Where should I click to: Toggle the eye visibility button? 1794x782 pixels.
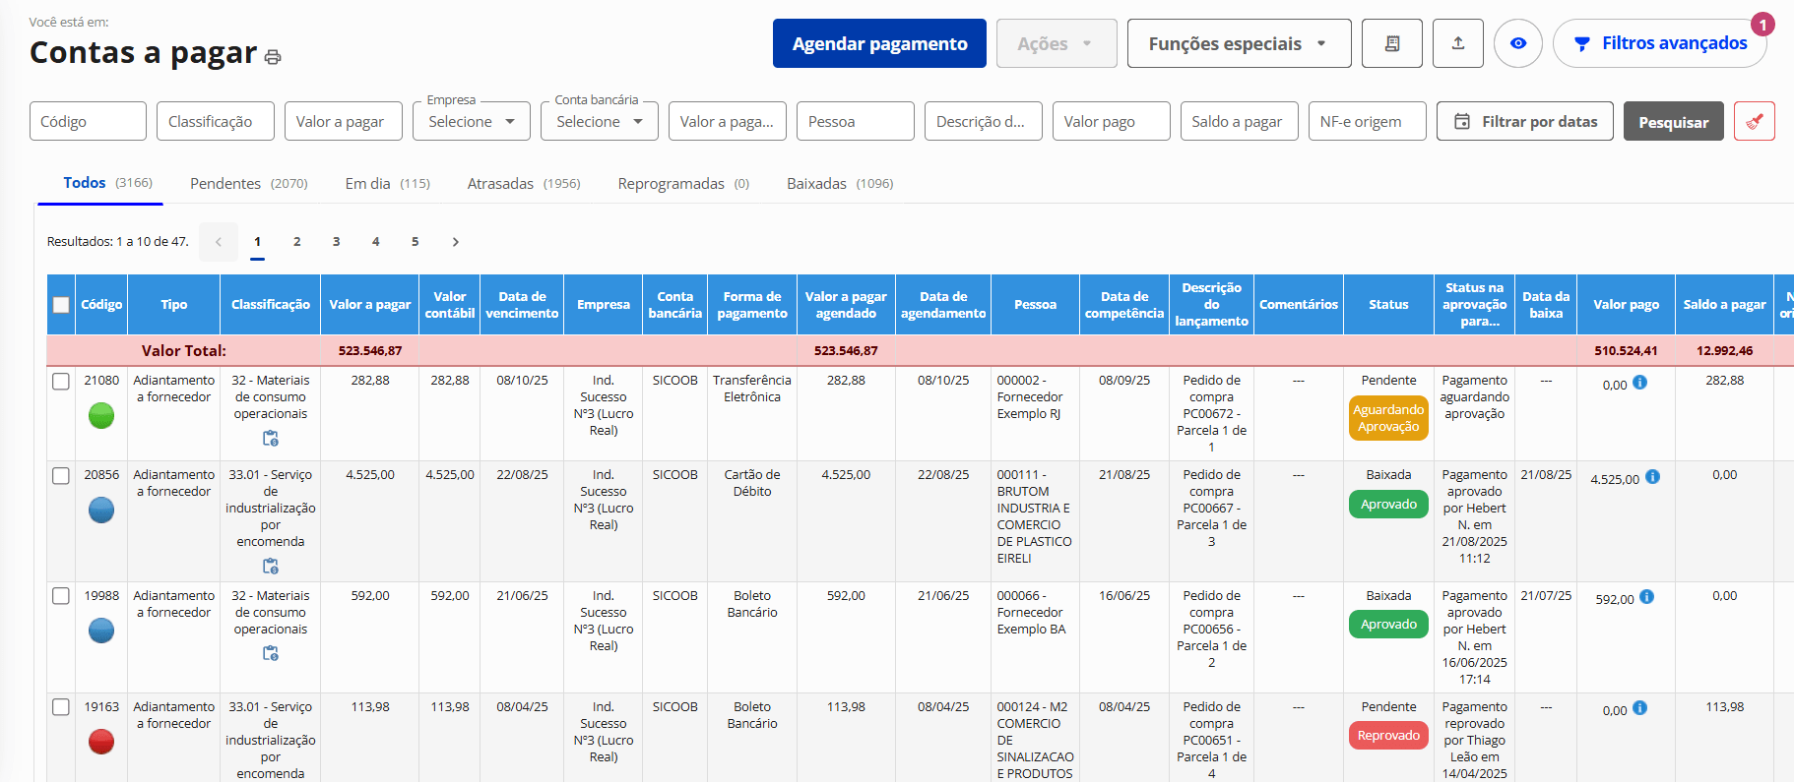pos(1517,43)
